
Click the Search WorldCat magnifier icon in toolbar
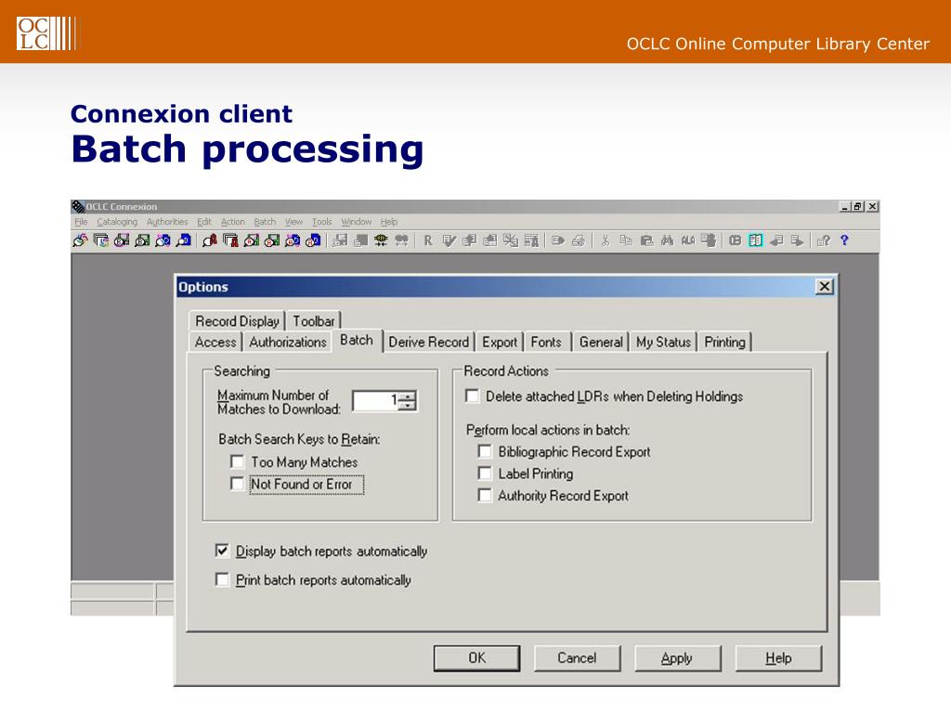click(x=80, y=240)
